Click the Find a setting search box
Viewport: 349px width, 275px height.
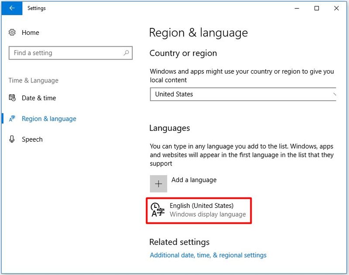coord(71,53)
